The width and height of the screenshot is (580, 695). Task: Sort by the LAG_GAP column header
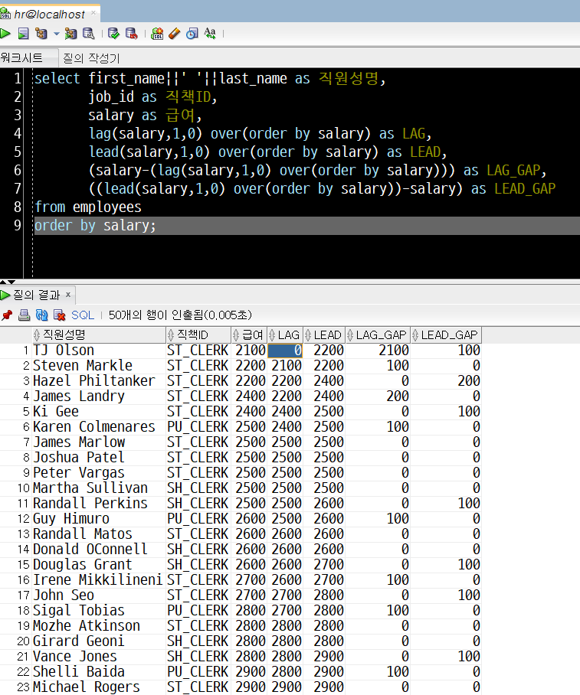[378, 335]
